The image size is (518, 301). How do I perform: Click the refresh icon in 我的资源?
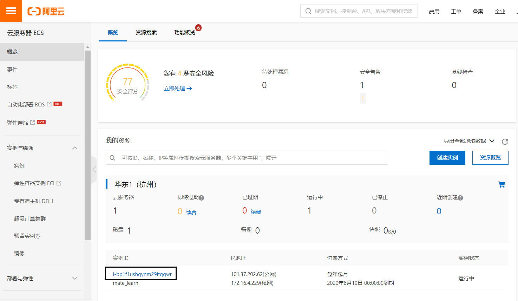coord(505,142)
